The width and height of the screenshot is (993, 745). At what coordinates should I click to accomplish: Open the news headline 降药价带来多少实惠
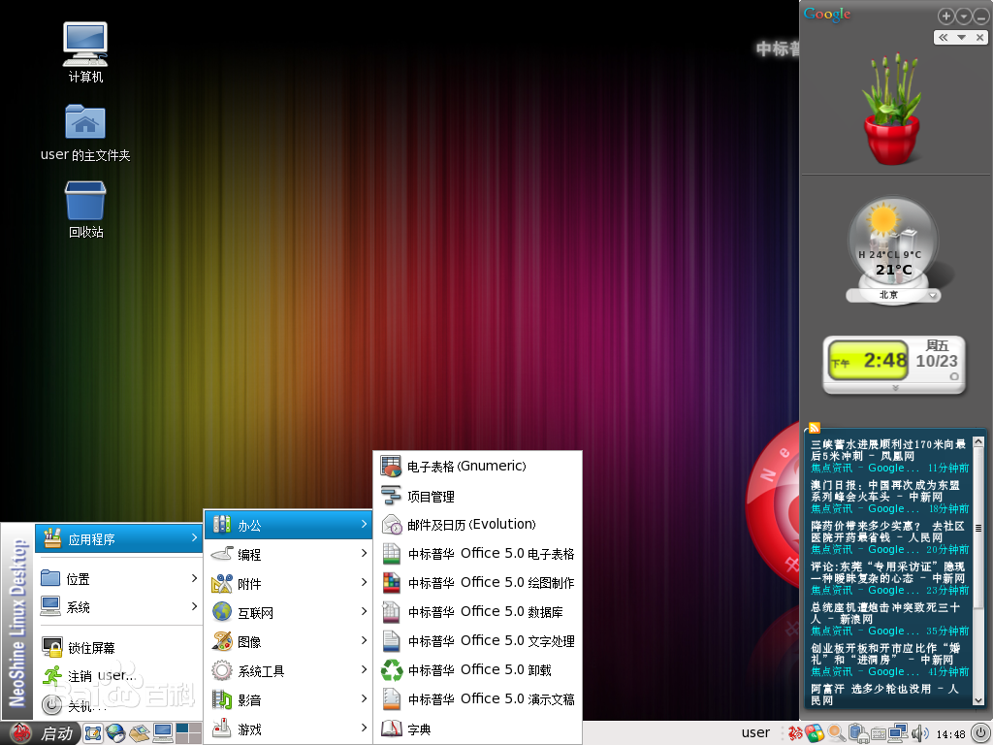(x=887, y=532)
